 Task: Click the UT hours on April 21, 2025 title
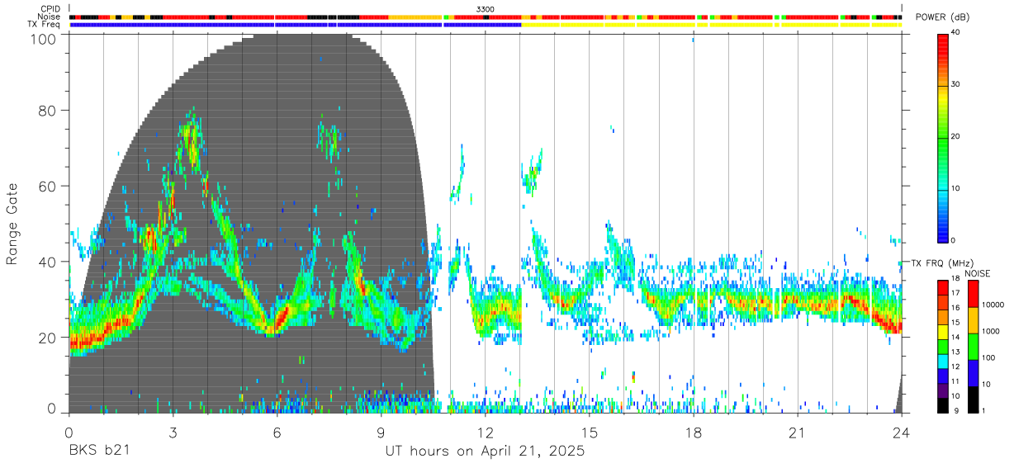[x=485, y=451]
